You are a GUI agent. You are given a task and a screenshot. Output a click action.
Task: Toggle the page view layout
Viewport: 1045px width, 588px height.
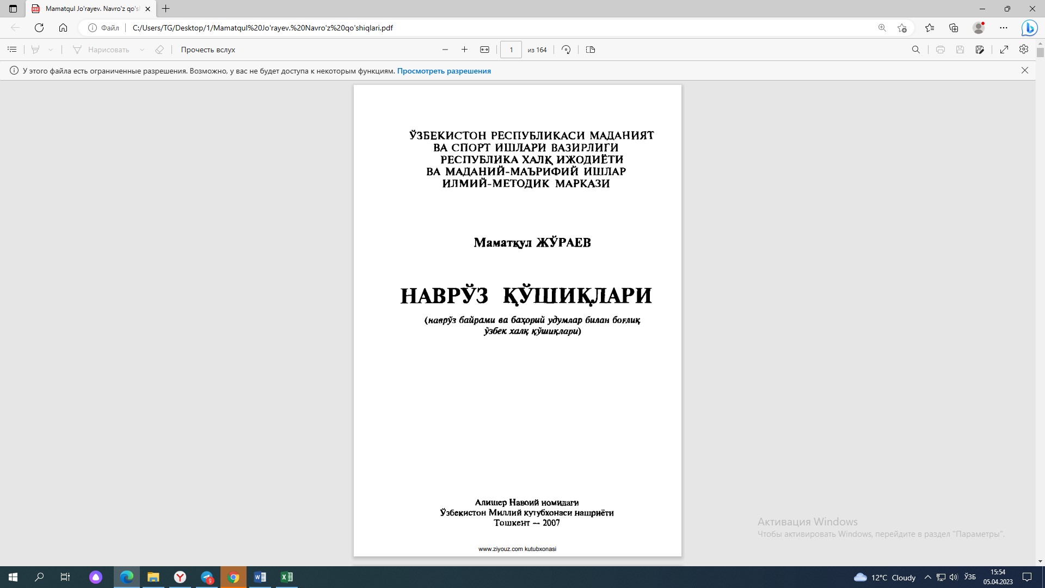pyautogui.click(x=591, y=50)
